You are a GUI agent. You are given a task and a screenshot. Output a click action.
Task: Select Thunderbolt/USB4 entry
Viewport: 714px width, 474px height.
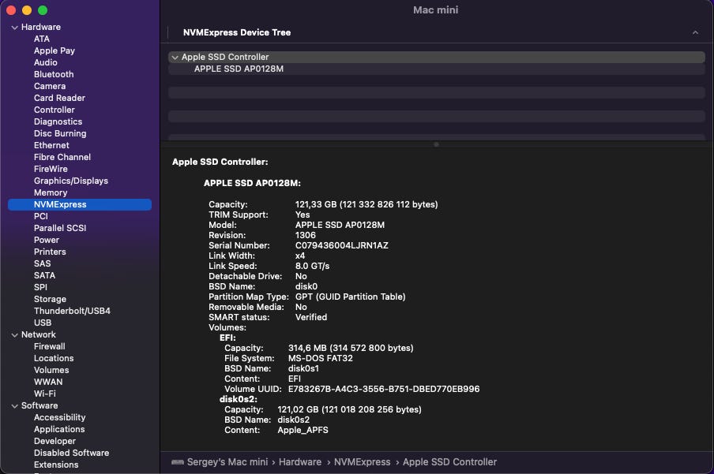[x=72, y=312]
